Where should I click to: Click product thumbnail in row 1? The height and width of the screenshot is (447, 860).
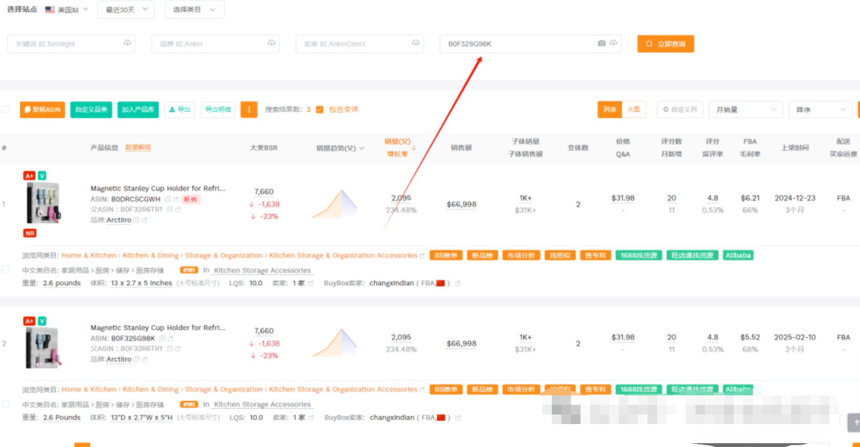tap(43, 203)
